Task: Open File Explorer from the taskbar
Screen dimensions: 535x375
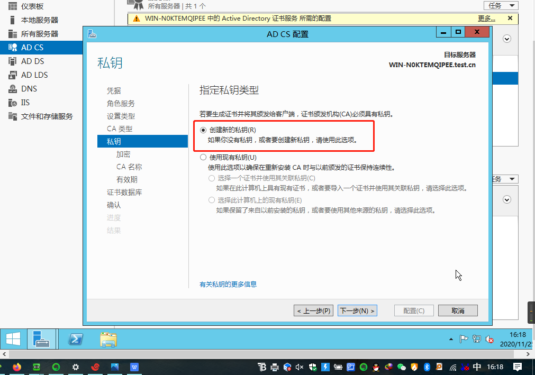Action: (108, 340)
